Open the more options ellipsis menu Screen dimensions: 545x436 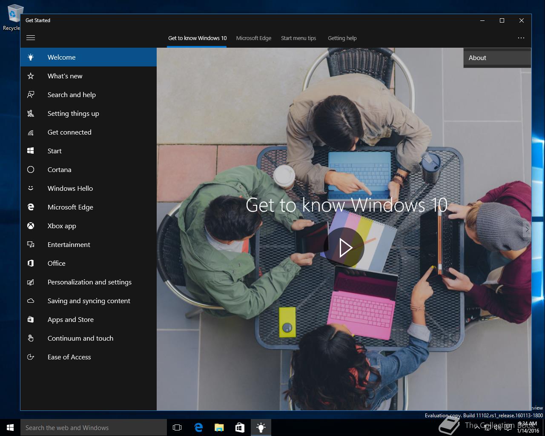pyautogui.click(x=521, y=38)
